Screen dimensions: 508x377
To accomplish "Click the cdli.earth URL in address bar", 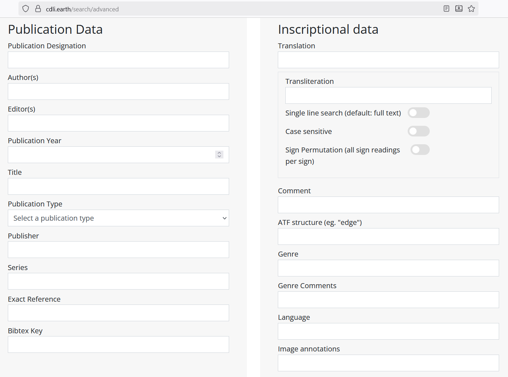I will [x=82, y=9].
